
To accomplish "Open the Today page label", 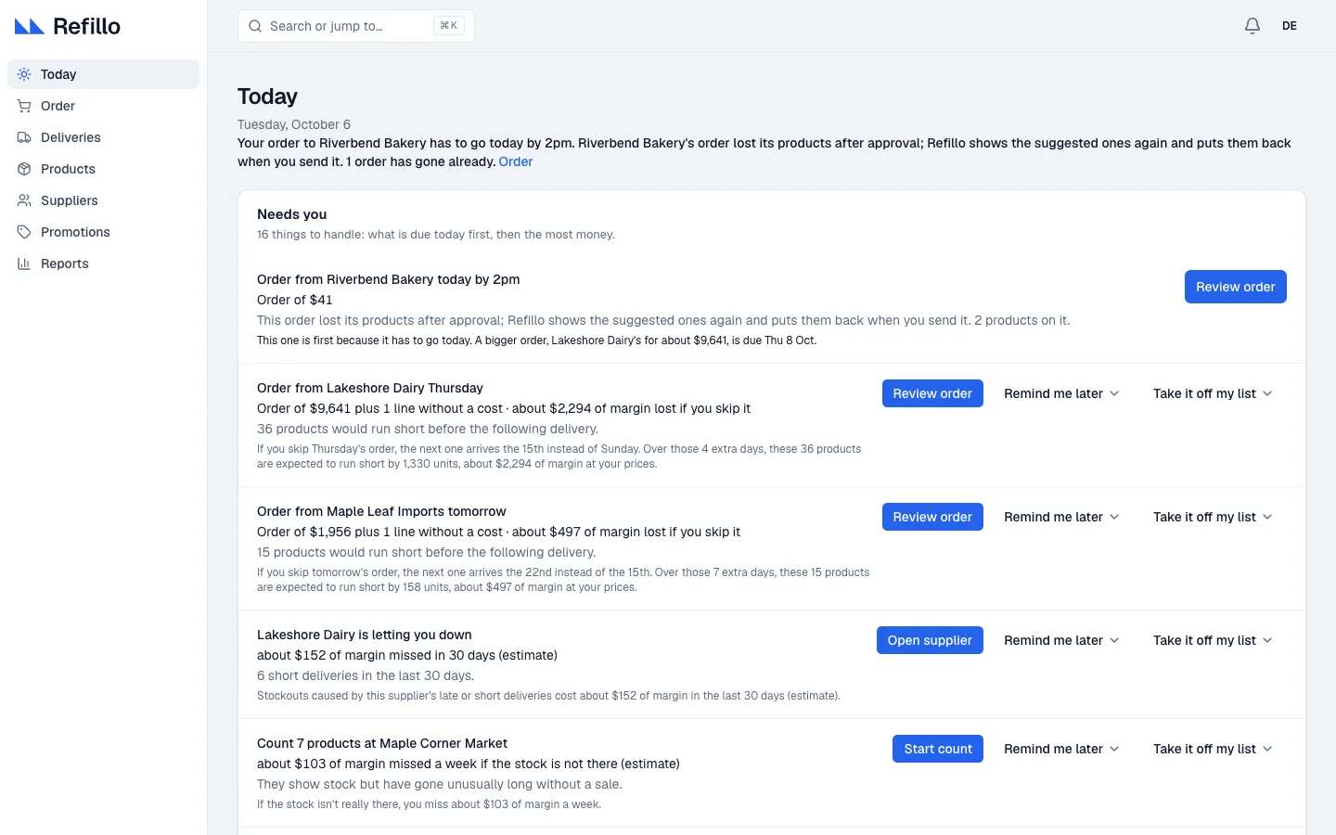I will click(x=58, y=74).
